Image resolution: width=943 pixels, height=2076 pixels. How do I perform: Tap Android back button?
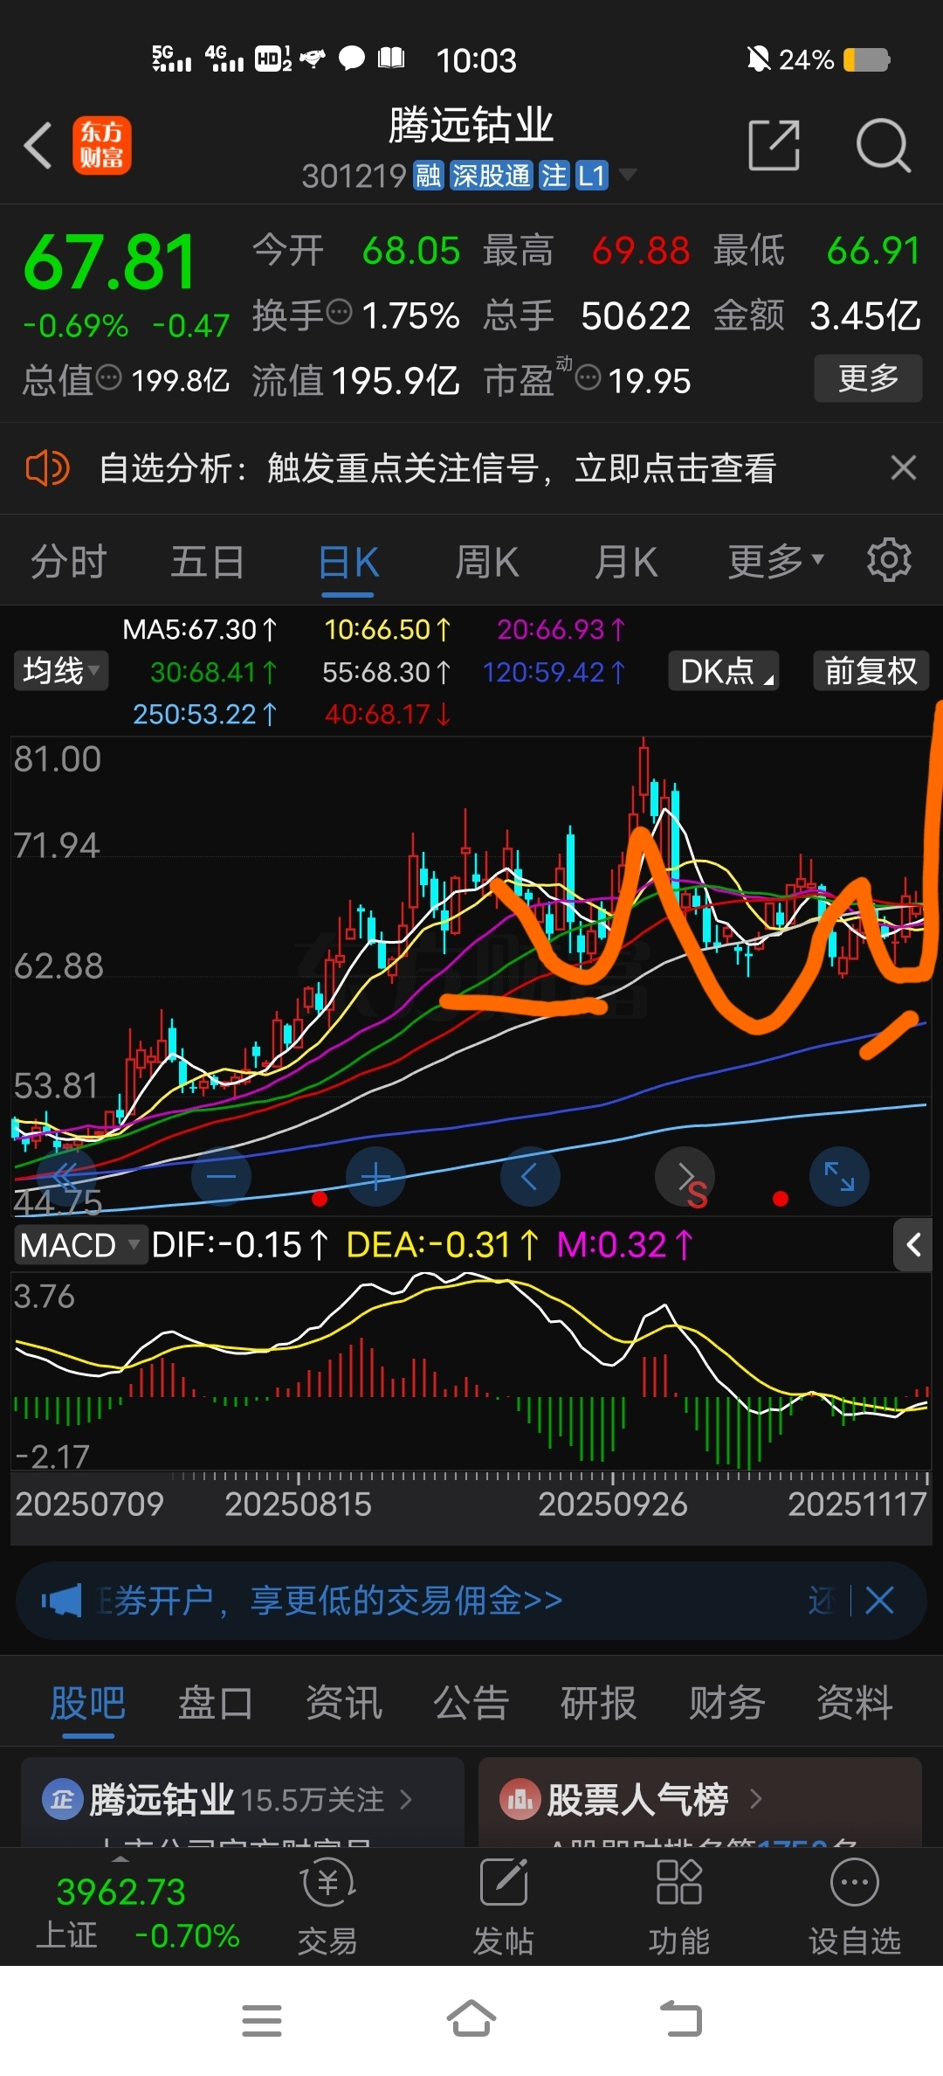pyautogui.click(x=681, y=2018)
